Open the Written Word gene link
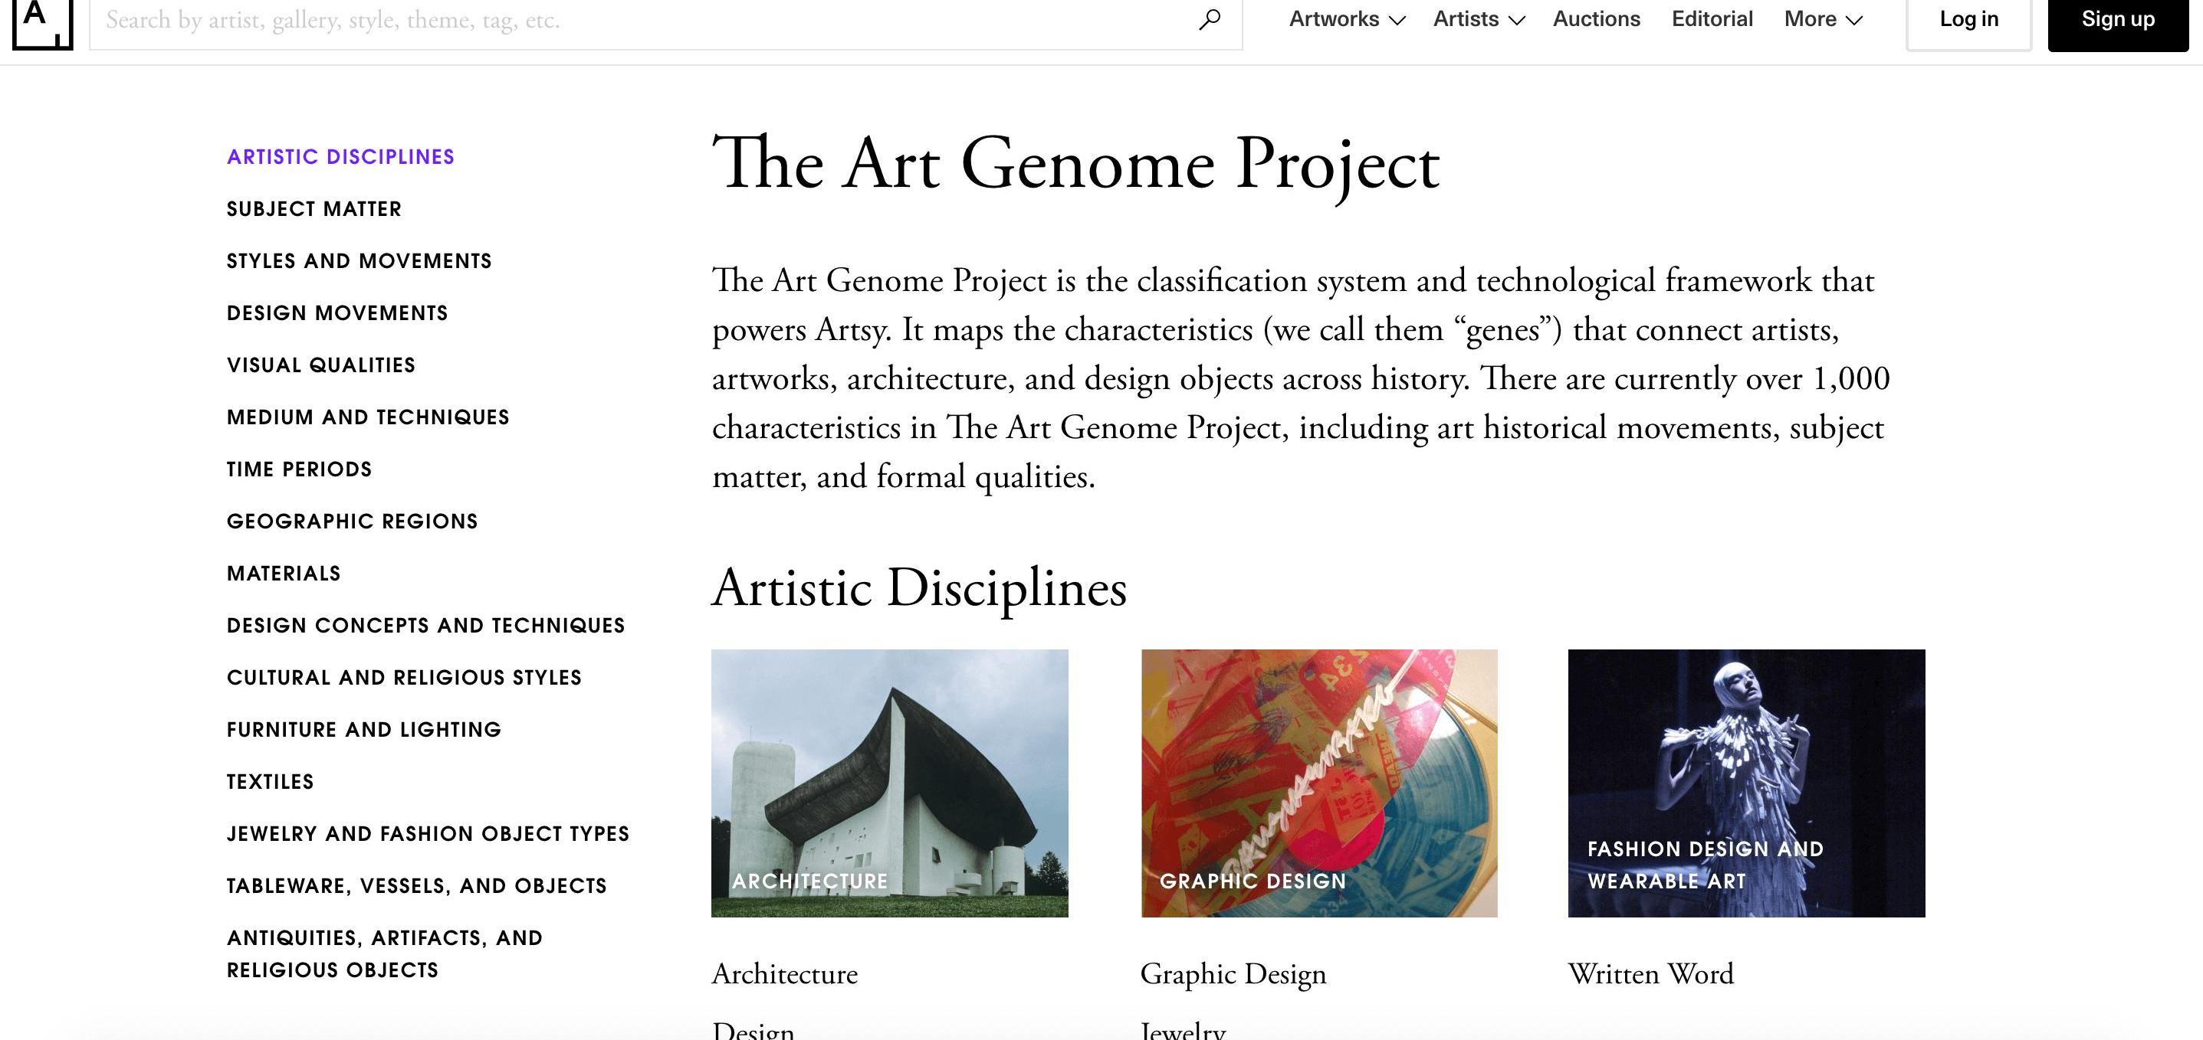The width and height of the screenshot is (2203, 1040). coord(1650,974)
